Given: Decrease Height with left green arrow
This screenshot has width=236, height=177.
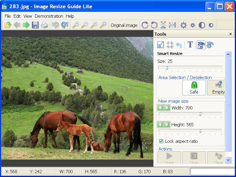Looking at the screenshot, I should [160, 124].
